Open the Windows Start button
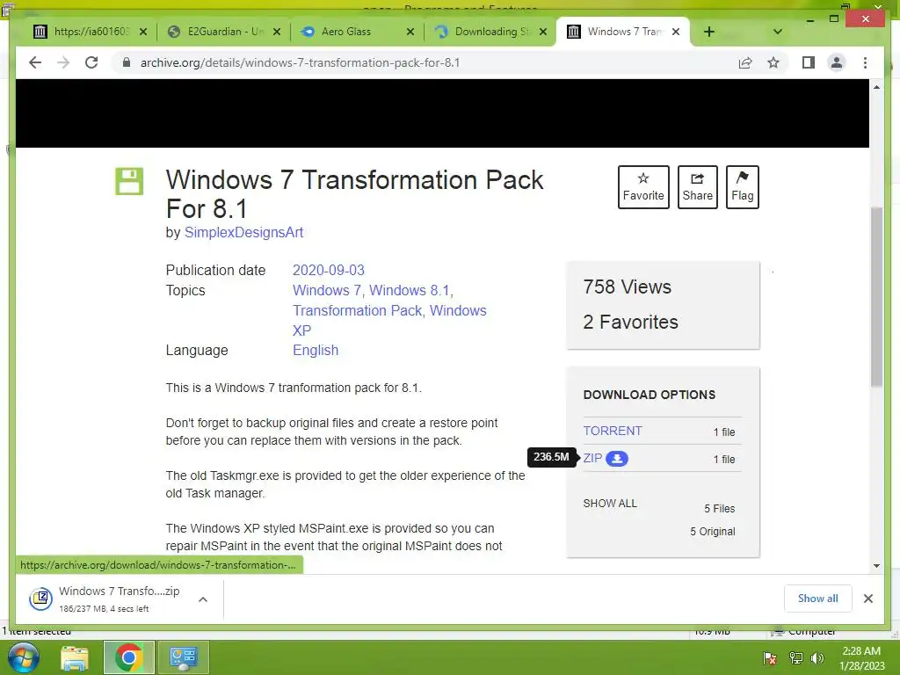Image resolution: width=900 pixels, height=675 pixels. click(x=24, y=657)
